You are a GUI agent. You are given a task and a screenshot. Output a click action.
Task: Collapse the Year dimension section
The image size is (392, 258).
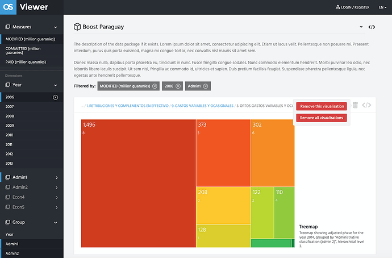56,85
